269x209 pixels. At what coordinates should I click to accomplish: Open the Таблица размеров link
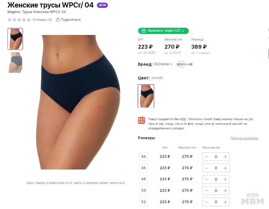tap(244, 138)
